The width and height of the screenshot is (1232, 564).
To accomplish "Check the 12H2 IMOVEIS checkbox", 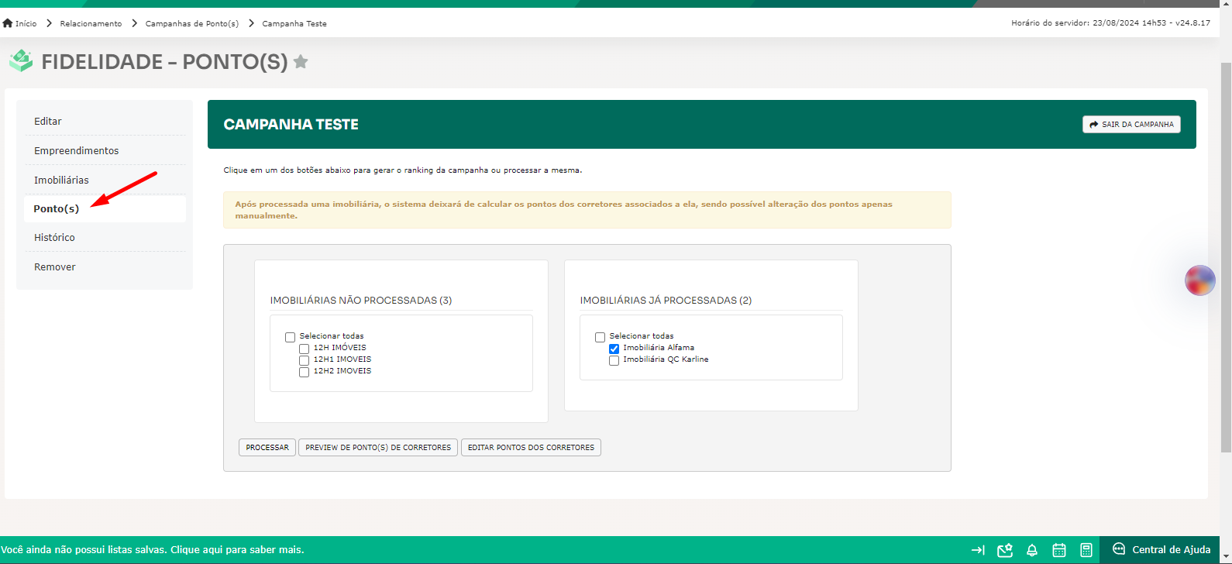I will [x=305, y=372].
